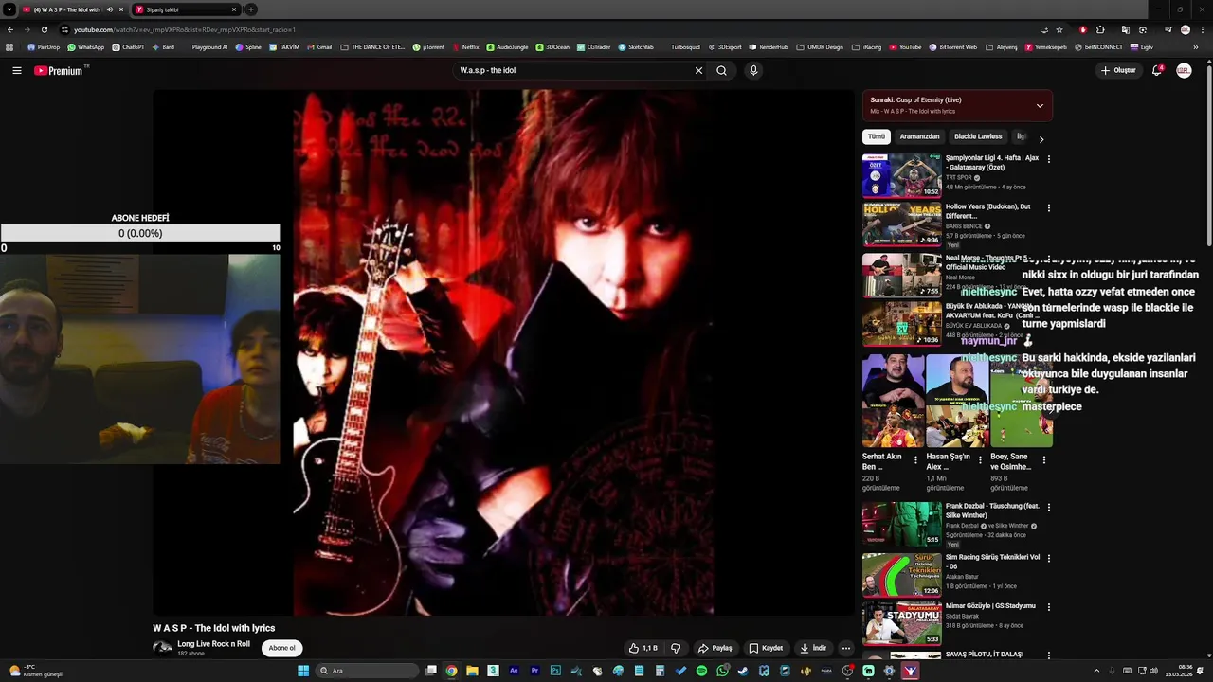Open File Explorer from the taskbar
The image size is (1213, 682).
472,671
